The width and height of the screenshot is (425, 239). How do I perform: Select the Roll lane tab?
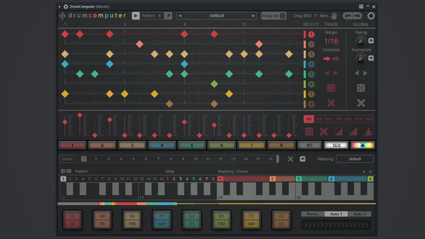pyautogui.click(x=329, y=119)
